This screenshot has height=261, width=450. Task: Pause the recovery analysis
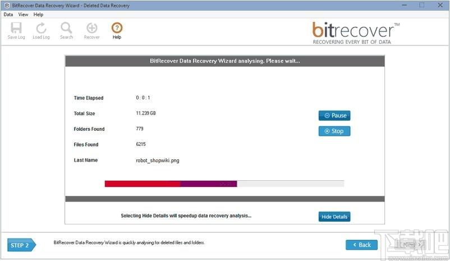[334, 116]
